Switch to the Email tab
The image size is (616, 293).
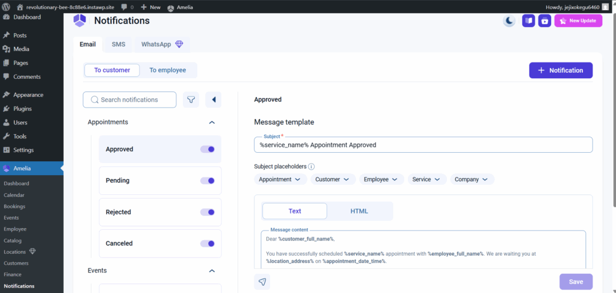[x=88, y=45]
